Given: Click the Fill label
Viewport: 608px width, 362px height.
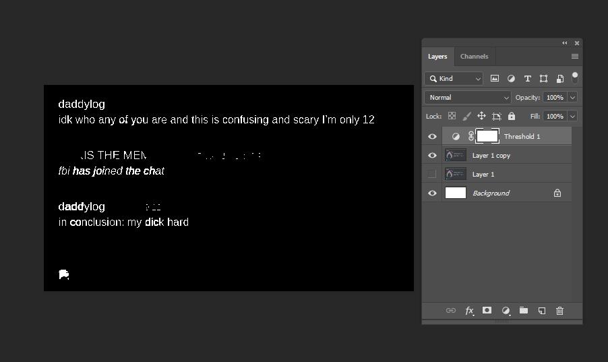Looking at the screenshot, I should (x=535, y=116).
